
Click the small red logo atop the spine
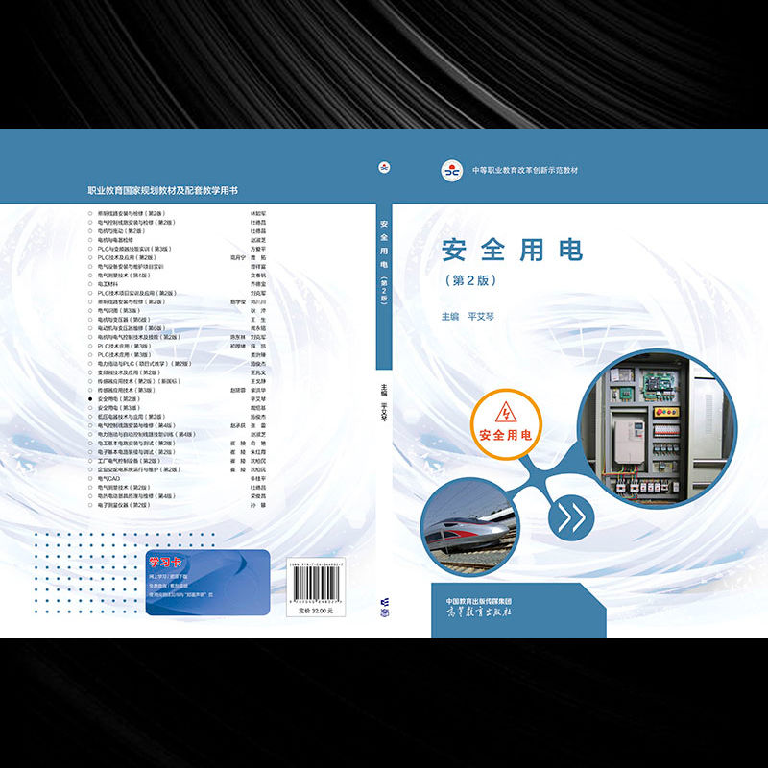385,167
